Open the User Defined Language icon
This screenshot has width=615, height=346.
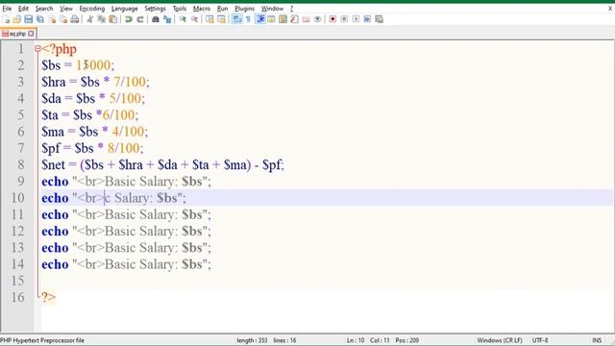point(271,19)
